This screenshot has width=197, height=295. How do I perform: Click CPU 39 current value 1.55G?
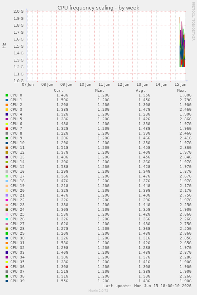[62, 281]
